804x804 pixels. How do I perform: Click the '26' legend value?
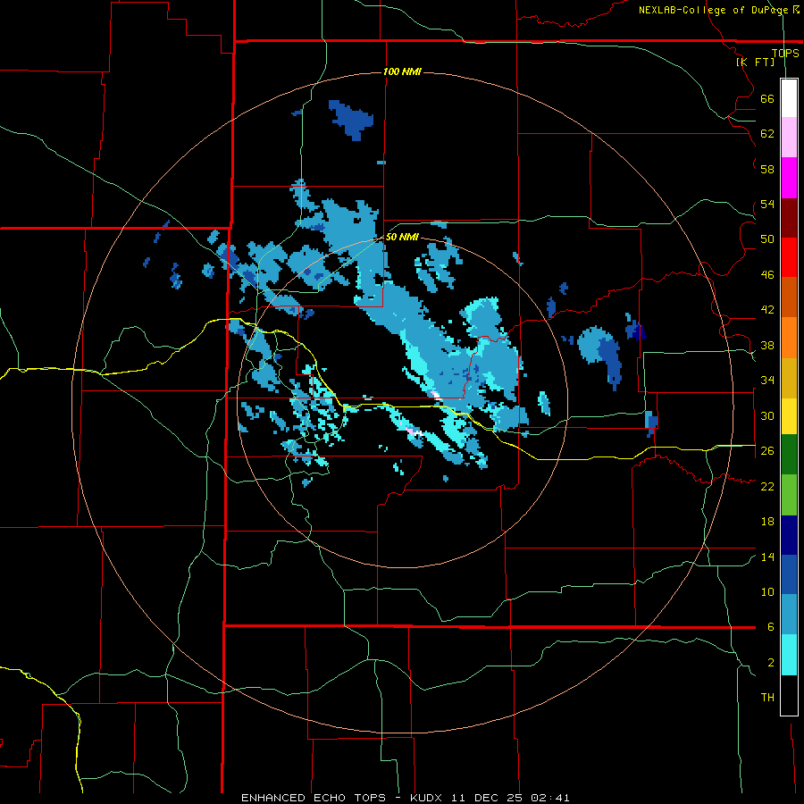(767, 451)
